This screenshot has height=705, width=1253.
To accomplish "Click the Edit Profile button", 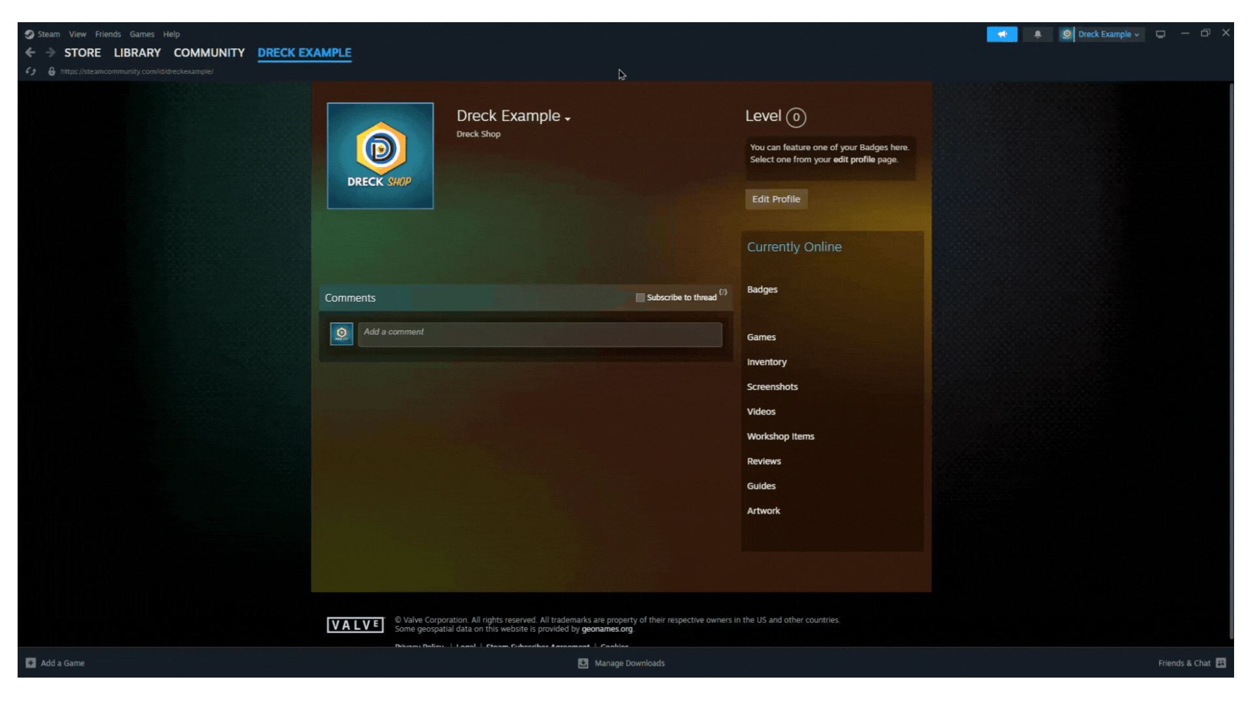I will pyautogui.click(x=776, y=199).
